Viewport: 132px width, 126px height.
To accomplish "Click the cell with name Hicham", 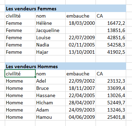I will point(50,102).
